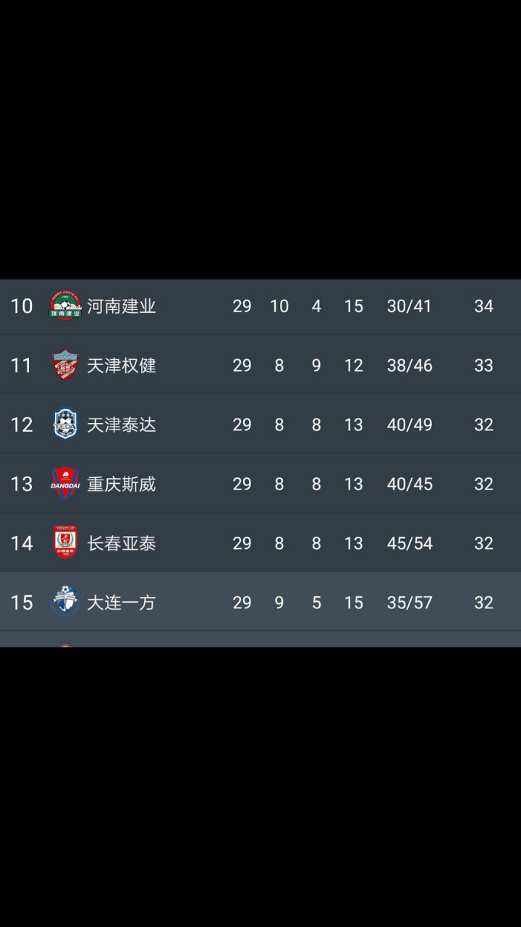Select the 30/41 goals figure for 河南建业
The width and height of the screenshot is (521, 927).
coord(410,306)
